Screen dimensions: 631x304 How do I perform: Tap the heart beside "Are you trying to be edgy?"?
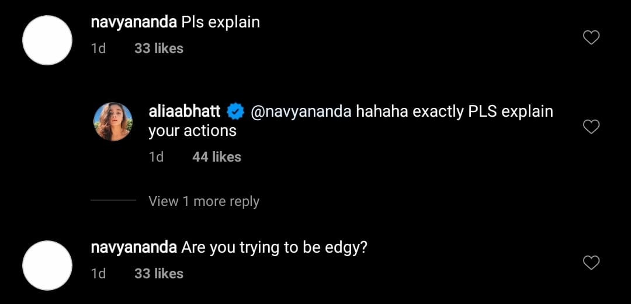(x=592, y=263)
